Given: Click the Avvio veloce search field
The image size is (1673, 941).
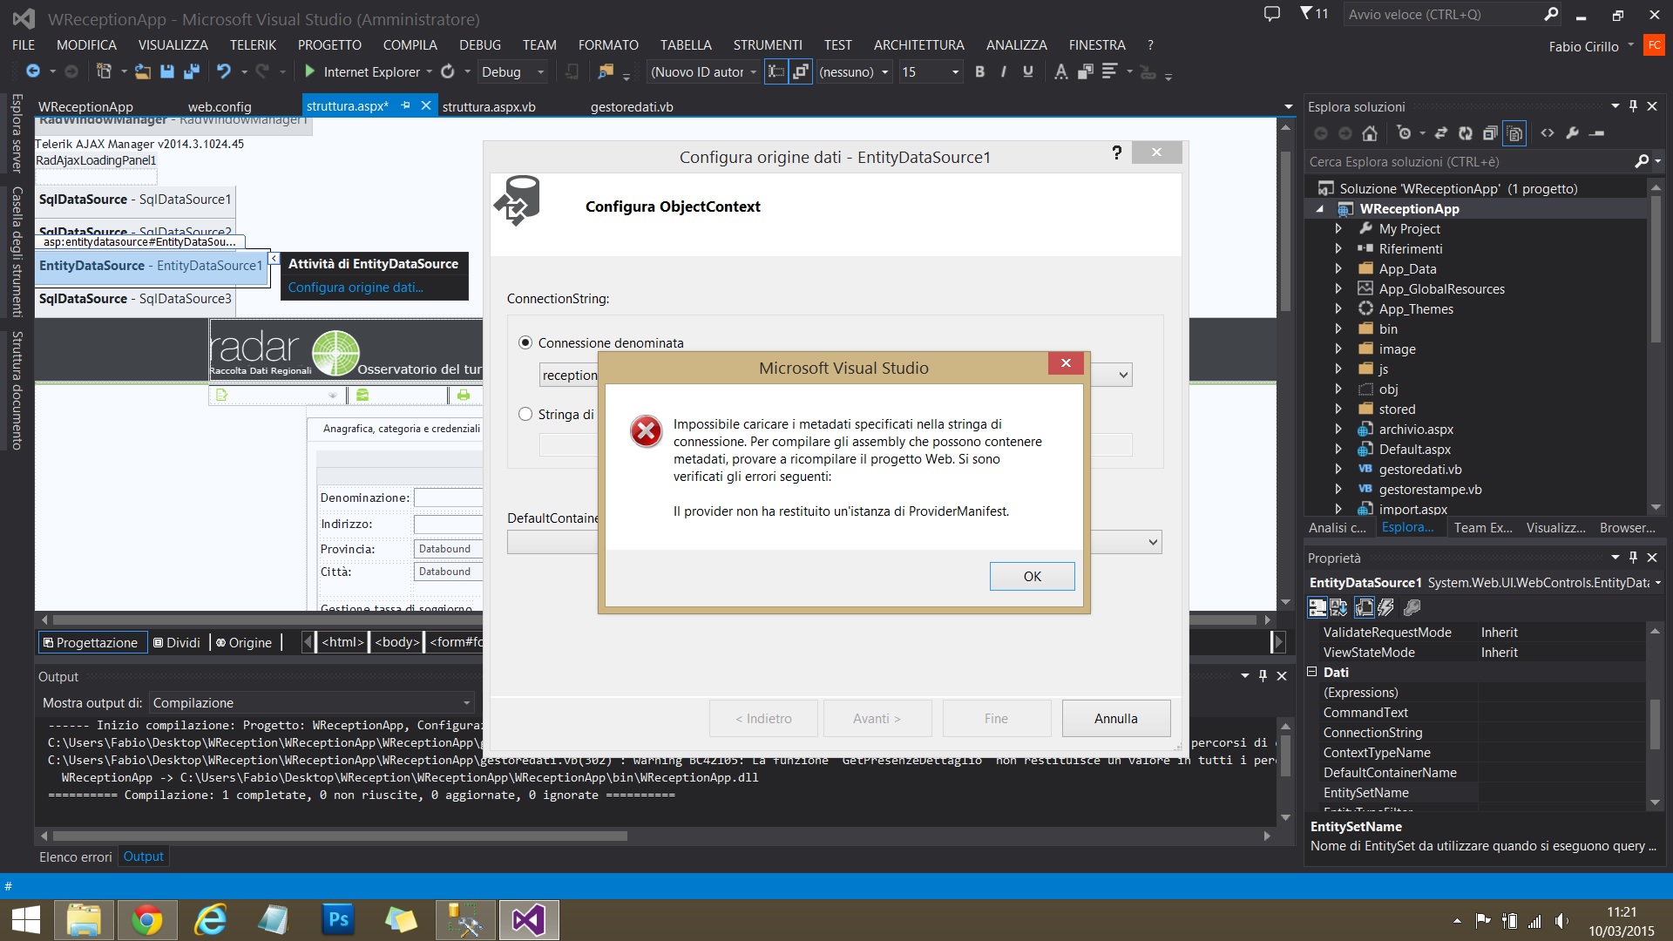Looking at the screenshot, I should pyautogui.click(x=1442, y=14).
